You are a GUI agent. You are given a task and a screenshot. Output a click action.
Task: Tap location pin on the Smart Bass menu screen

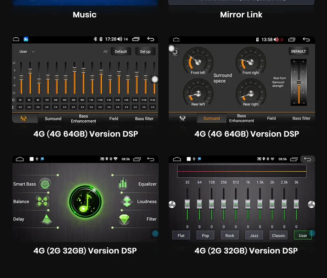[107, 159]
